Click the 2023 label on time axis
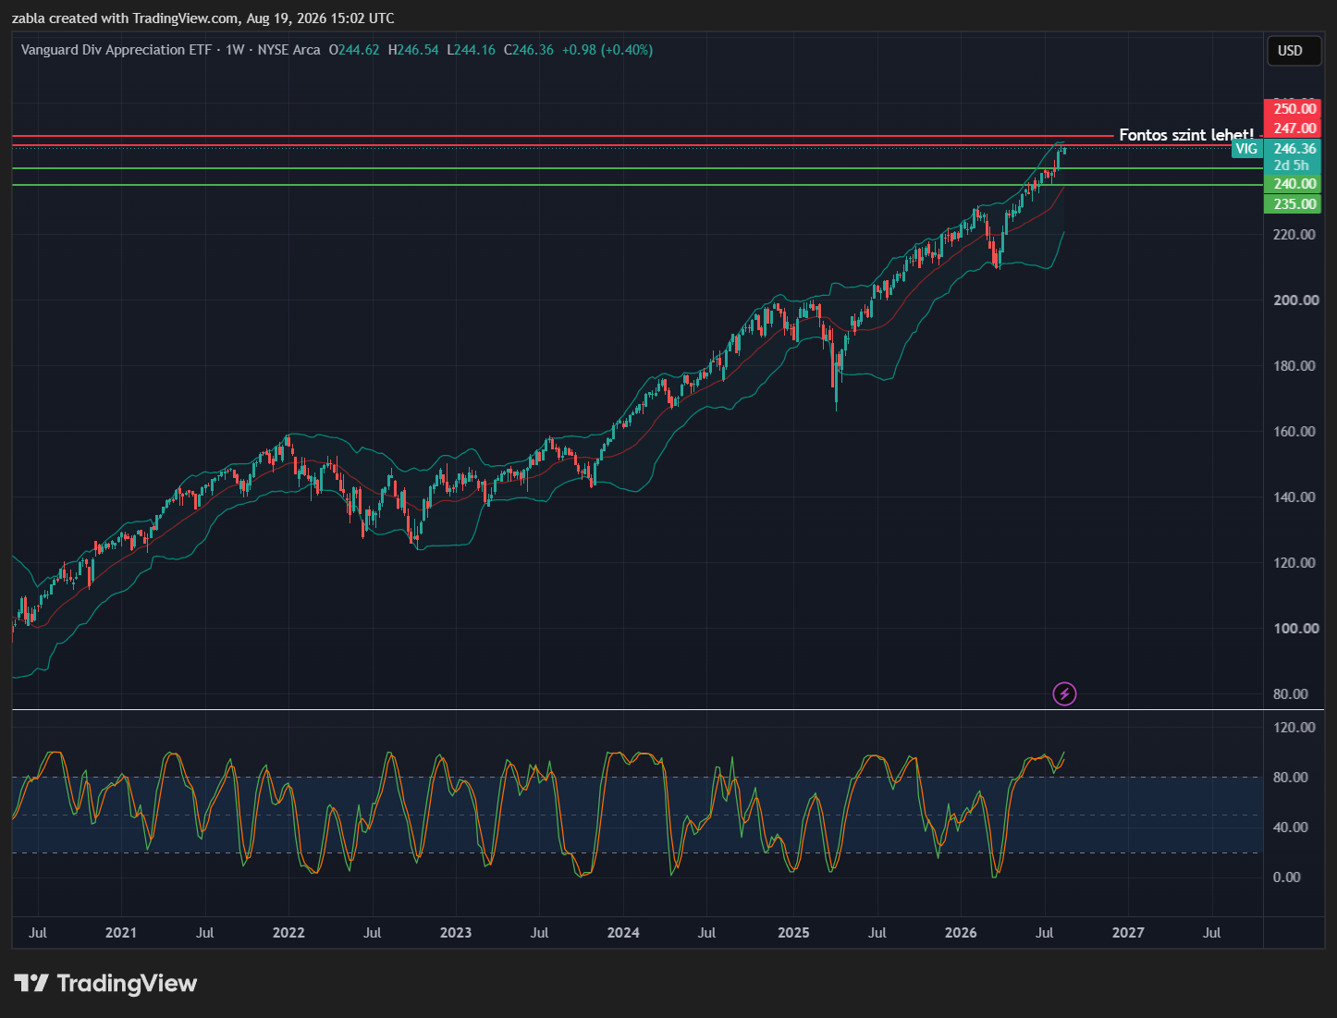This screenshot has width=1337, height=1018. [456, 933]
